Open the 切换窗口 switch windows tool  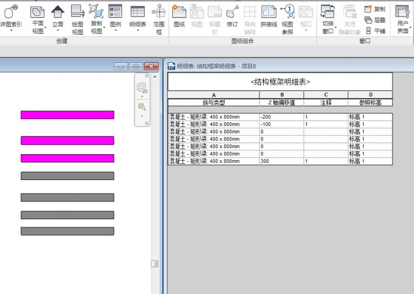[x=328, y=19]
